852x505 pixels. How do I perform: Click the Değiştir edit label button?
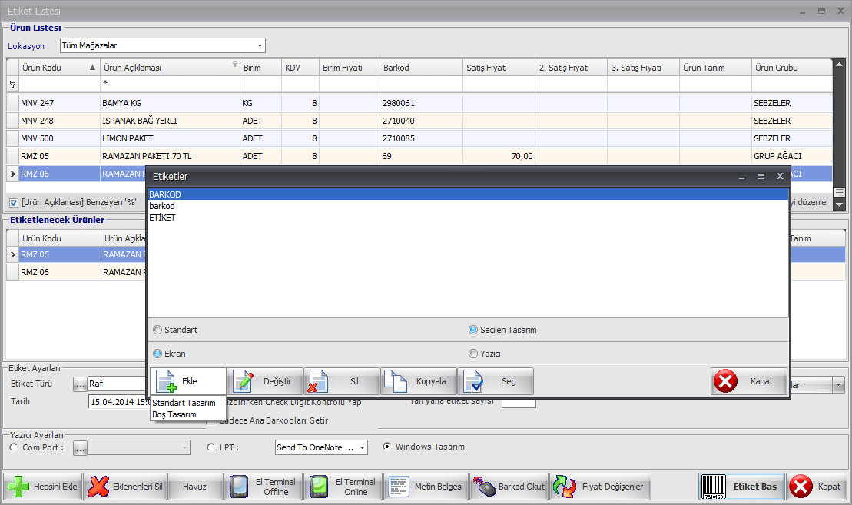(265, 381)
